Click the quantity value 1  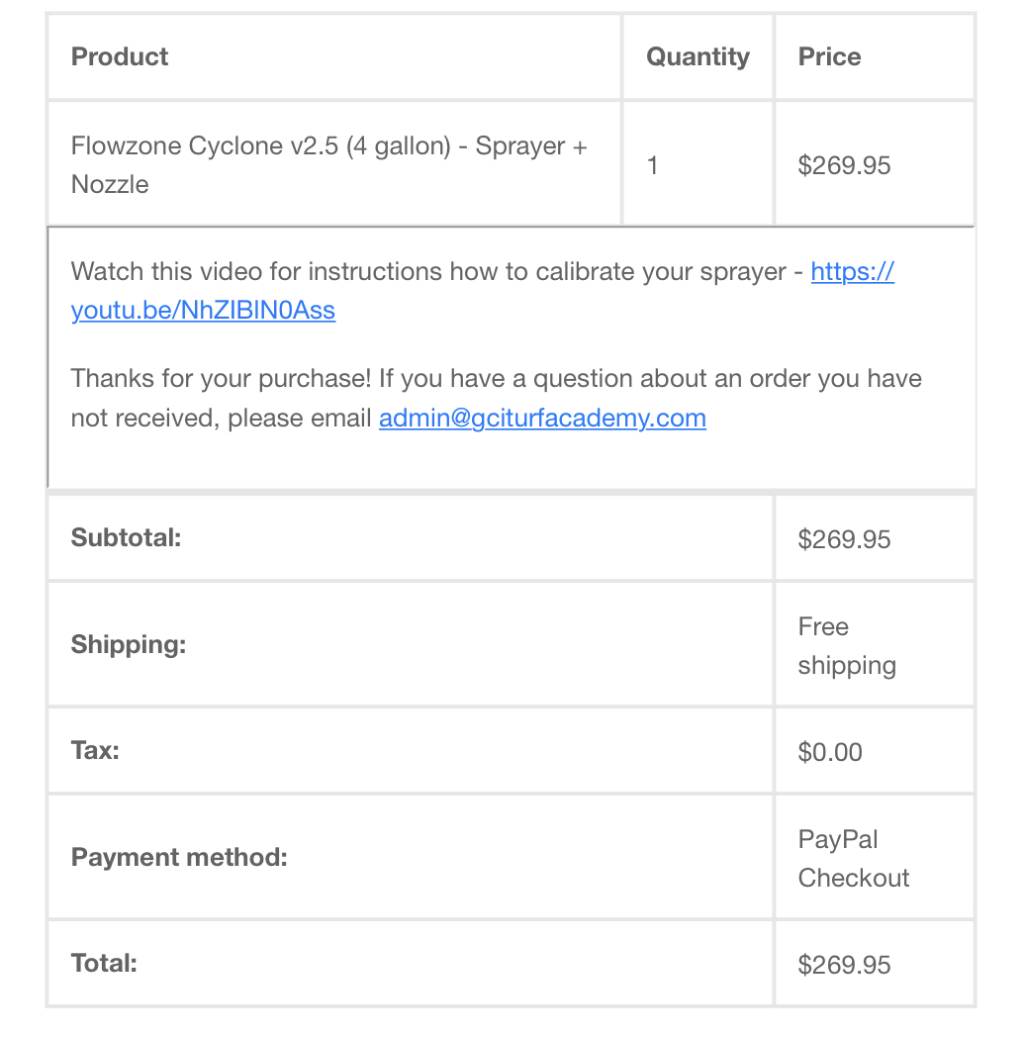653,165
